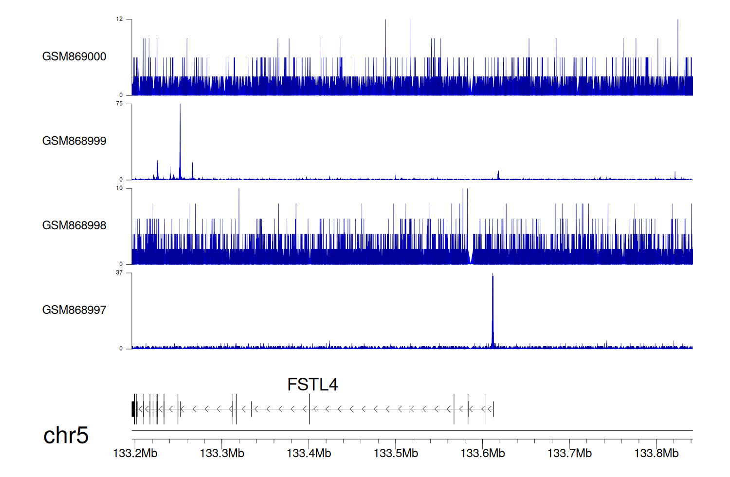Select the GSM868999 track label
Screen dimensions: 730x477
tap(74, 141)
